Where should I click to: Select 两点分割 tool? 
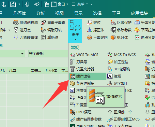145,37
